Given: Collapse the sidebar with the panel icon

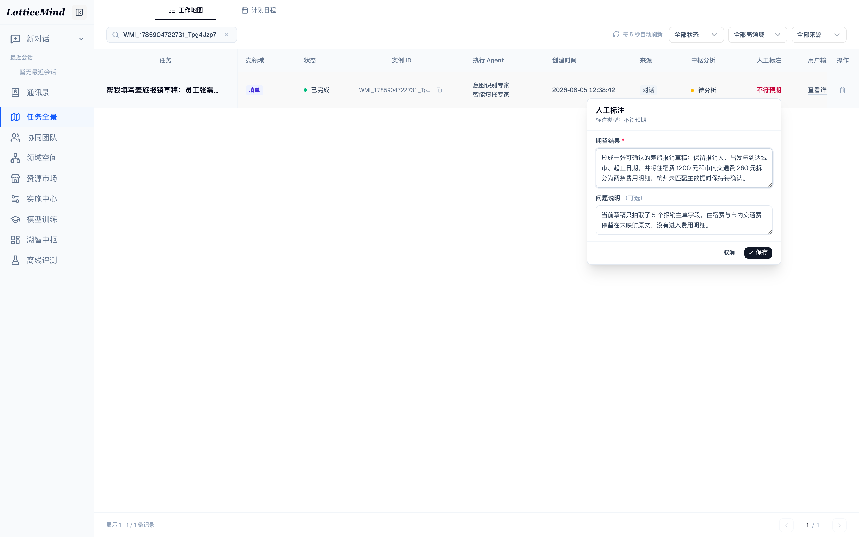Looking at the screenshot, I should [x=79, y=13].
